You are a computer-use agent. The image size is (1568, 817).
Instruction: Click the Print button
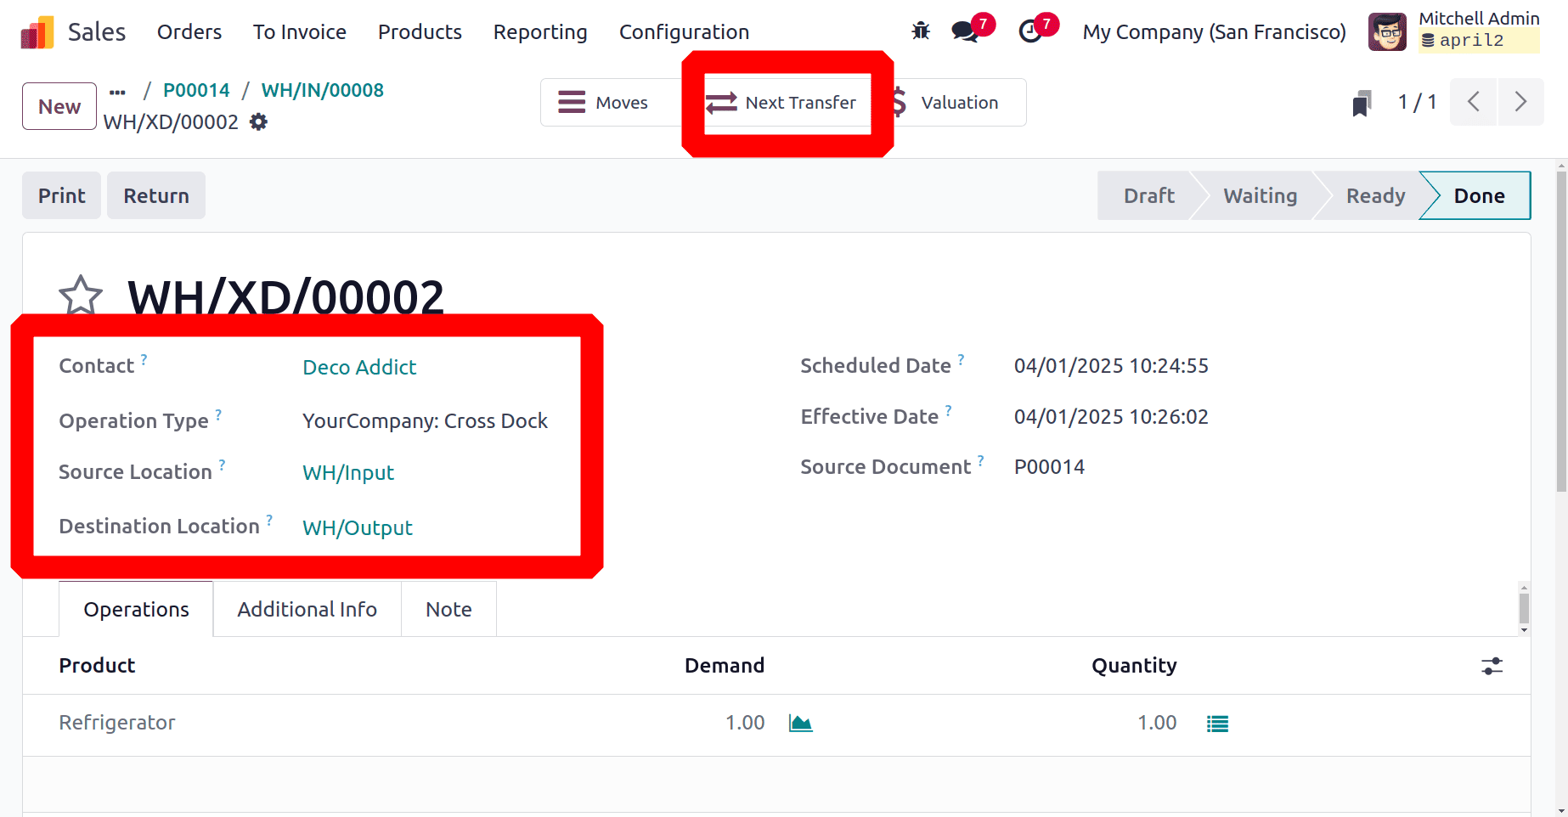61,195
